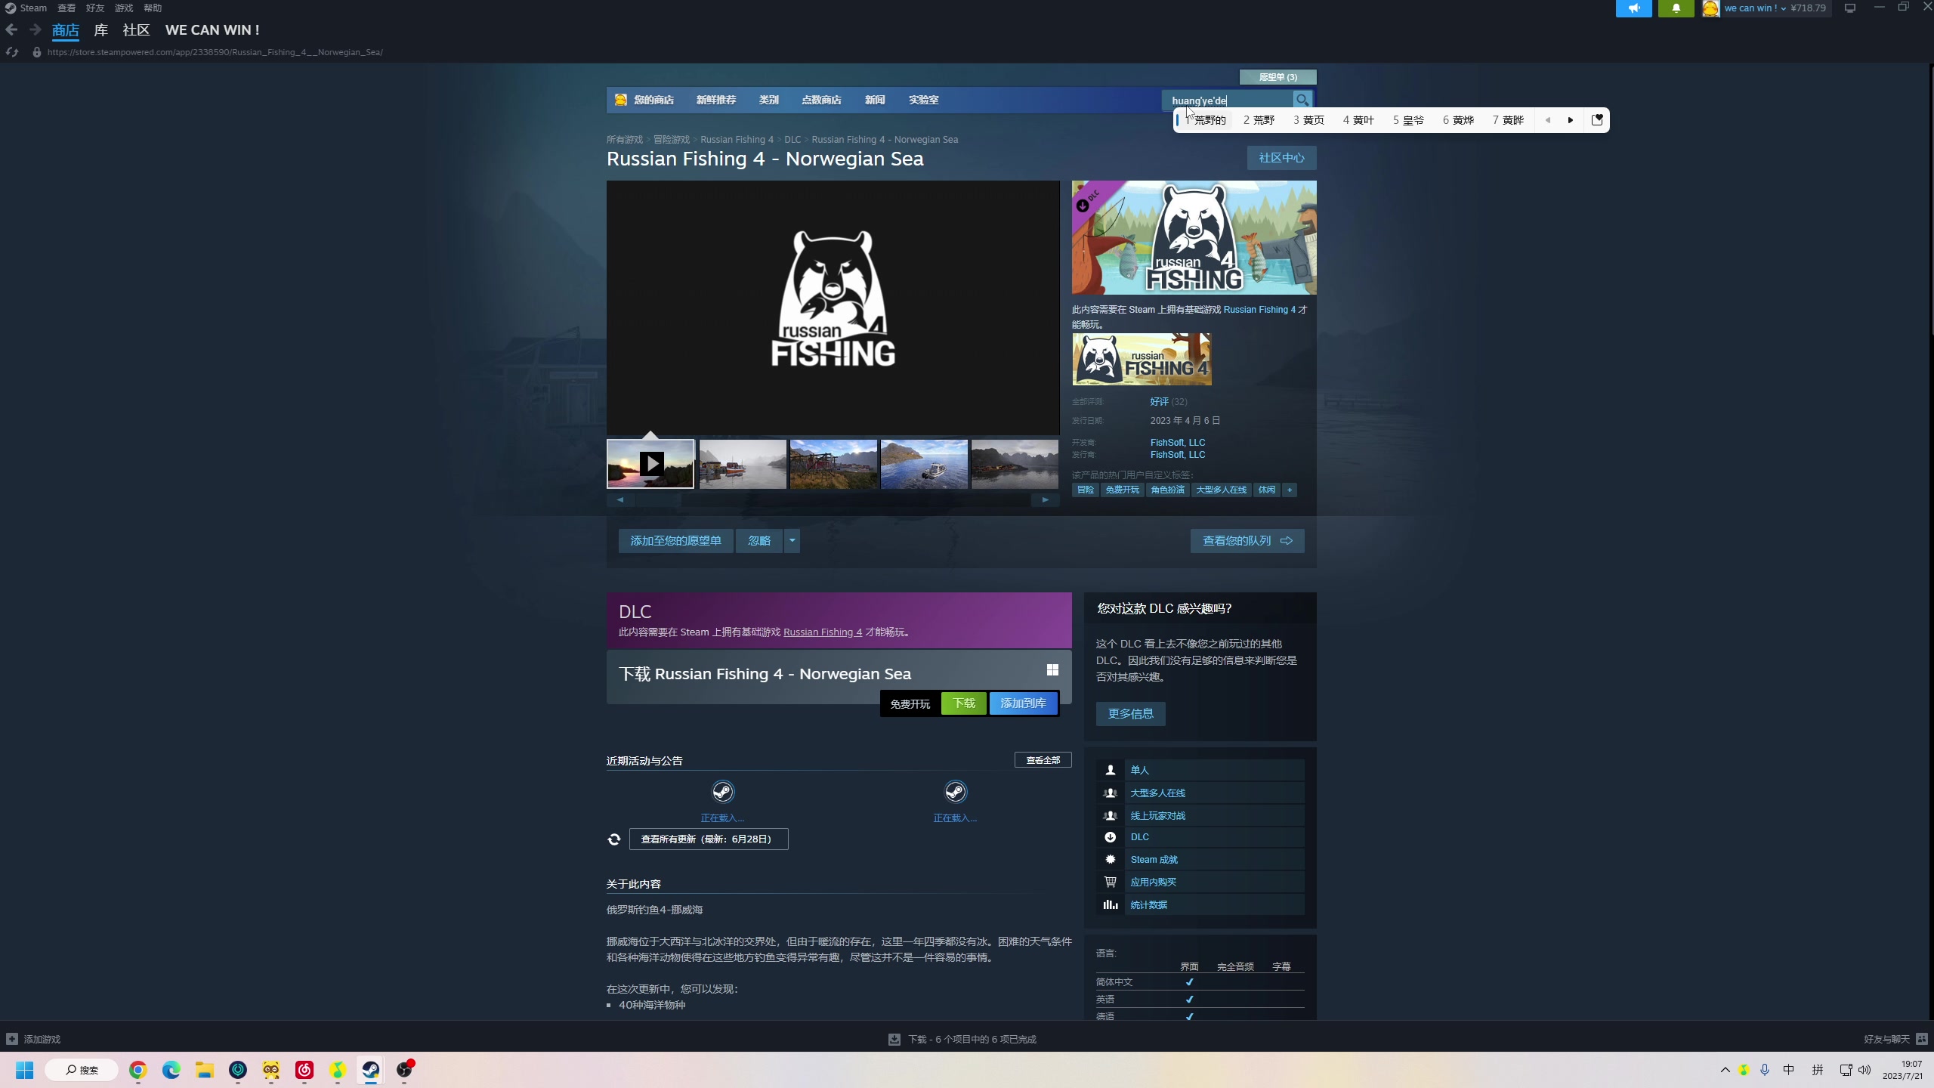Open Windows Start menu

point(25,1070)
